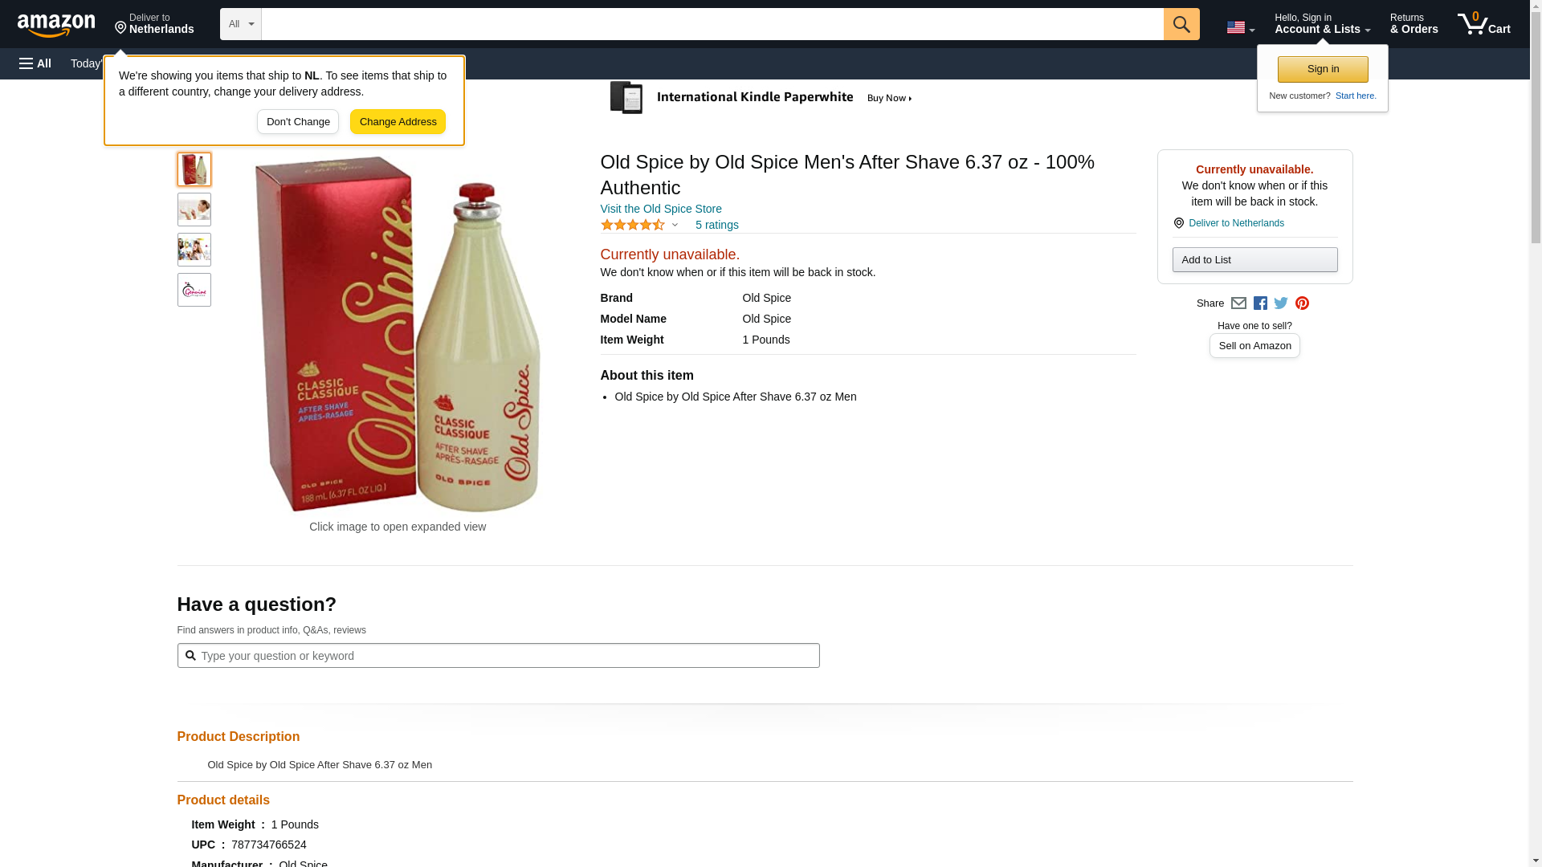Share product on Pinterest

(x=1302, y=303)
